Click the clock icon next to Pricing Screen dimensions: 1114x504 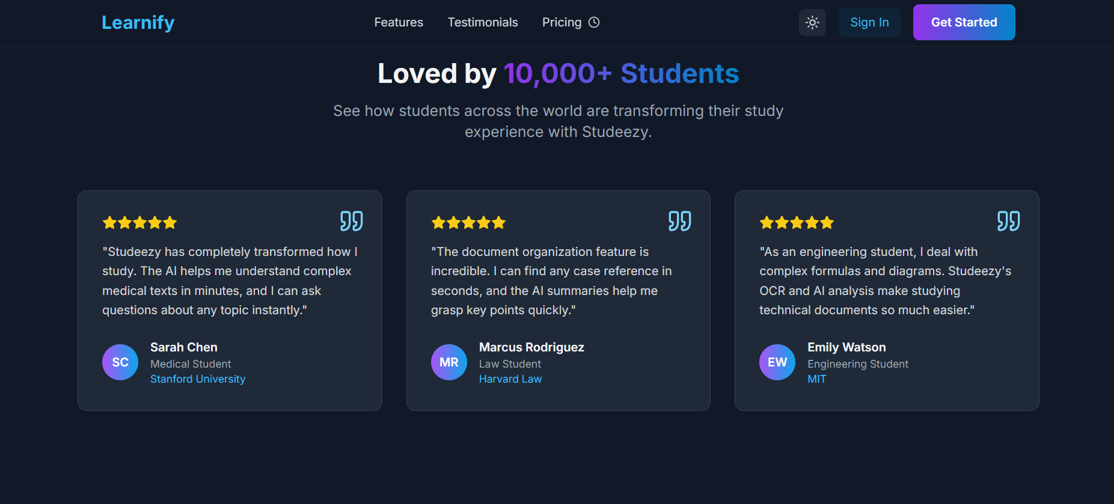coord(594,22)
